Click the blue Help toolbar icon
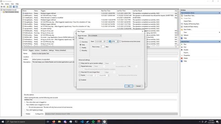This screenshot has width=221, height=124. tap(14, 7)
